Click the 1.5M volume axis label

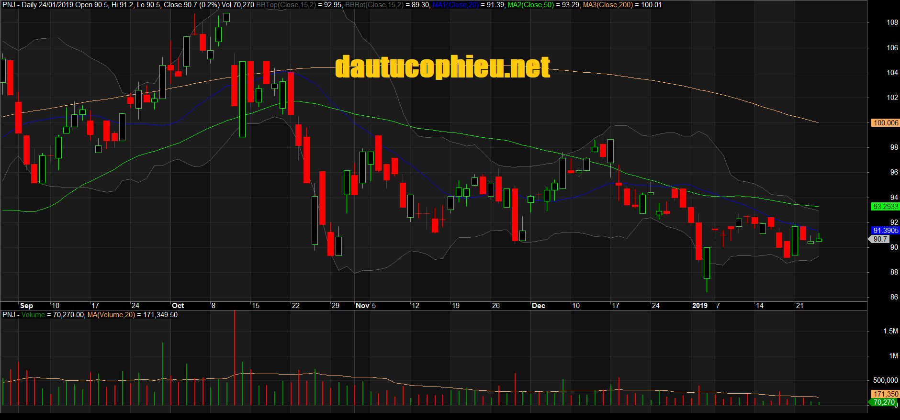point(890,331)
